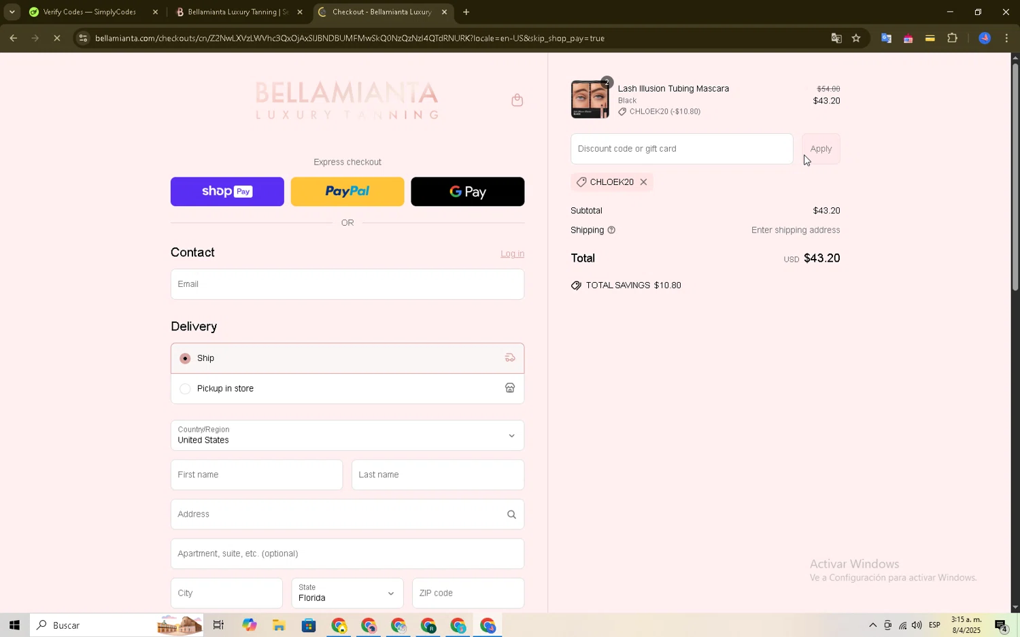Open Task View in the taskbar
The width and height of the screenshot is (1020, 637).
click(218, 625)
